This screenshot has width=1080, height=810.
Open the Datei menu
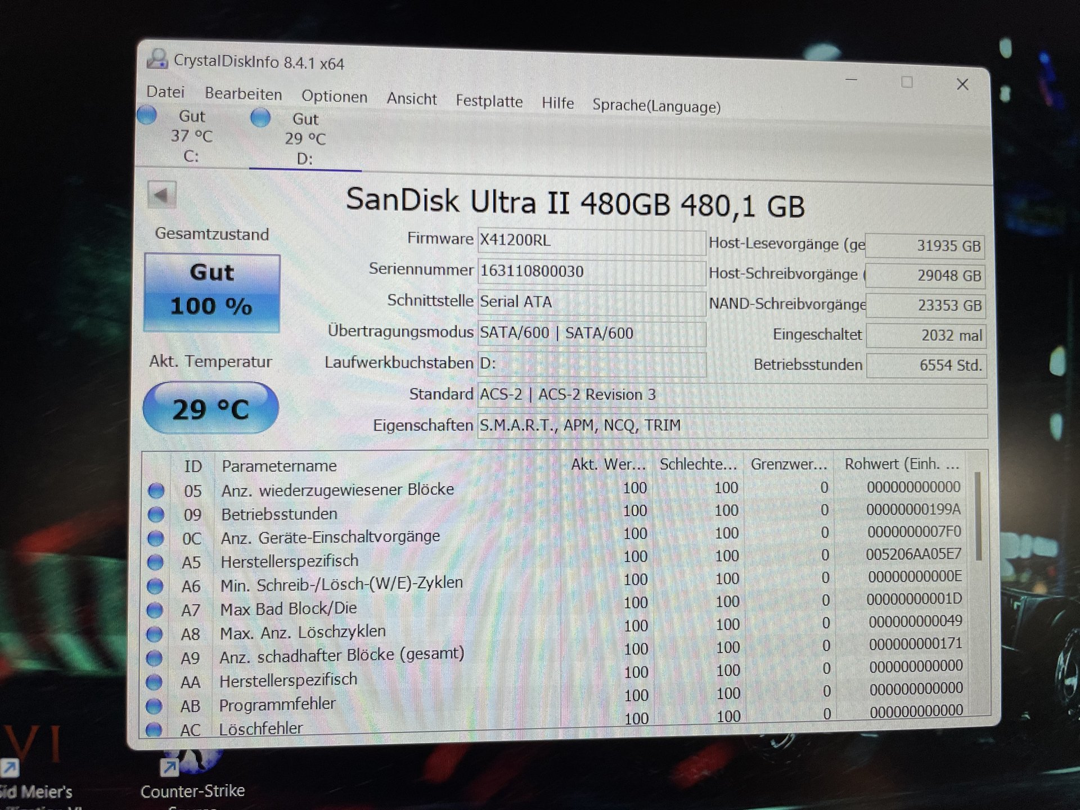pyautogui.click(x=165, y=92)
